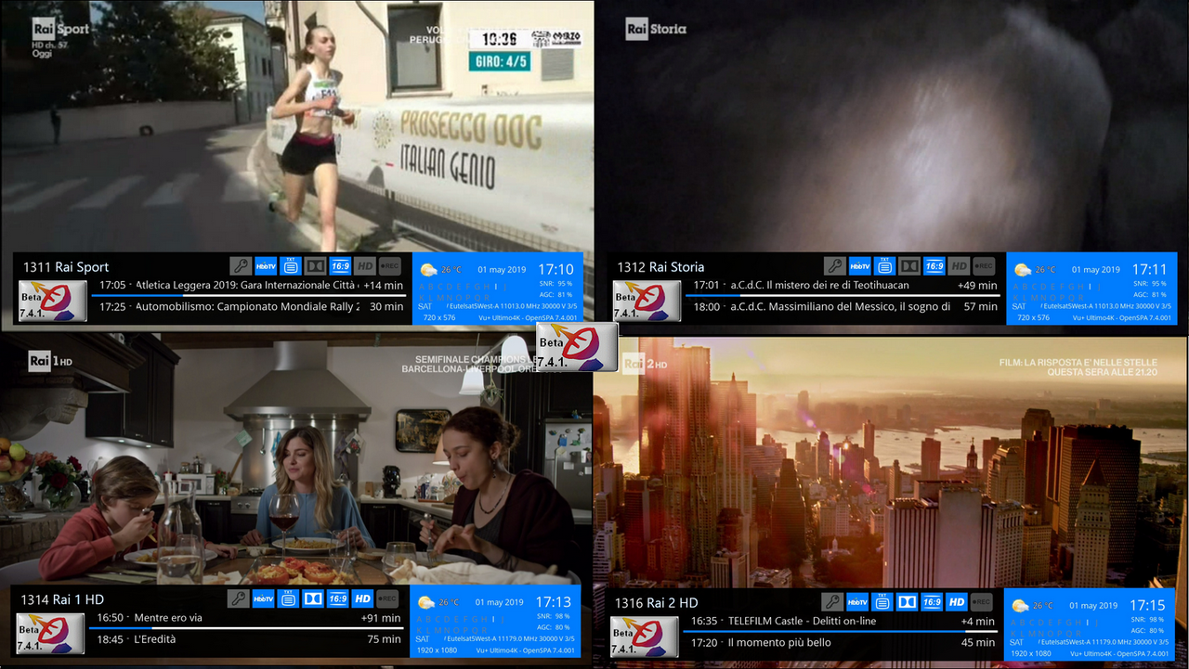Screen dimensions: 1189x669
Task: Click the Beta 7.4.1 logo in Rai Sport infobar
Action: click(53, 301)
